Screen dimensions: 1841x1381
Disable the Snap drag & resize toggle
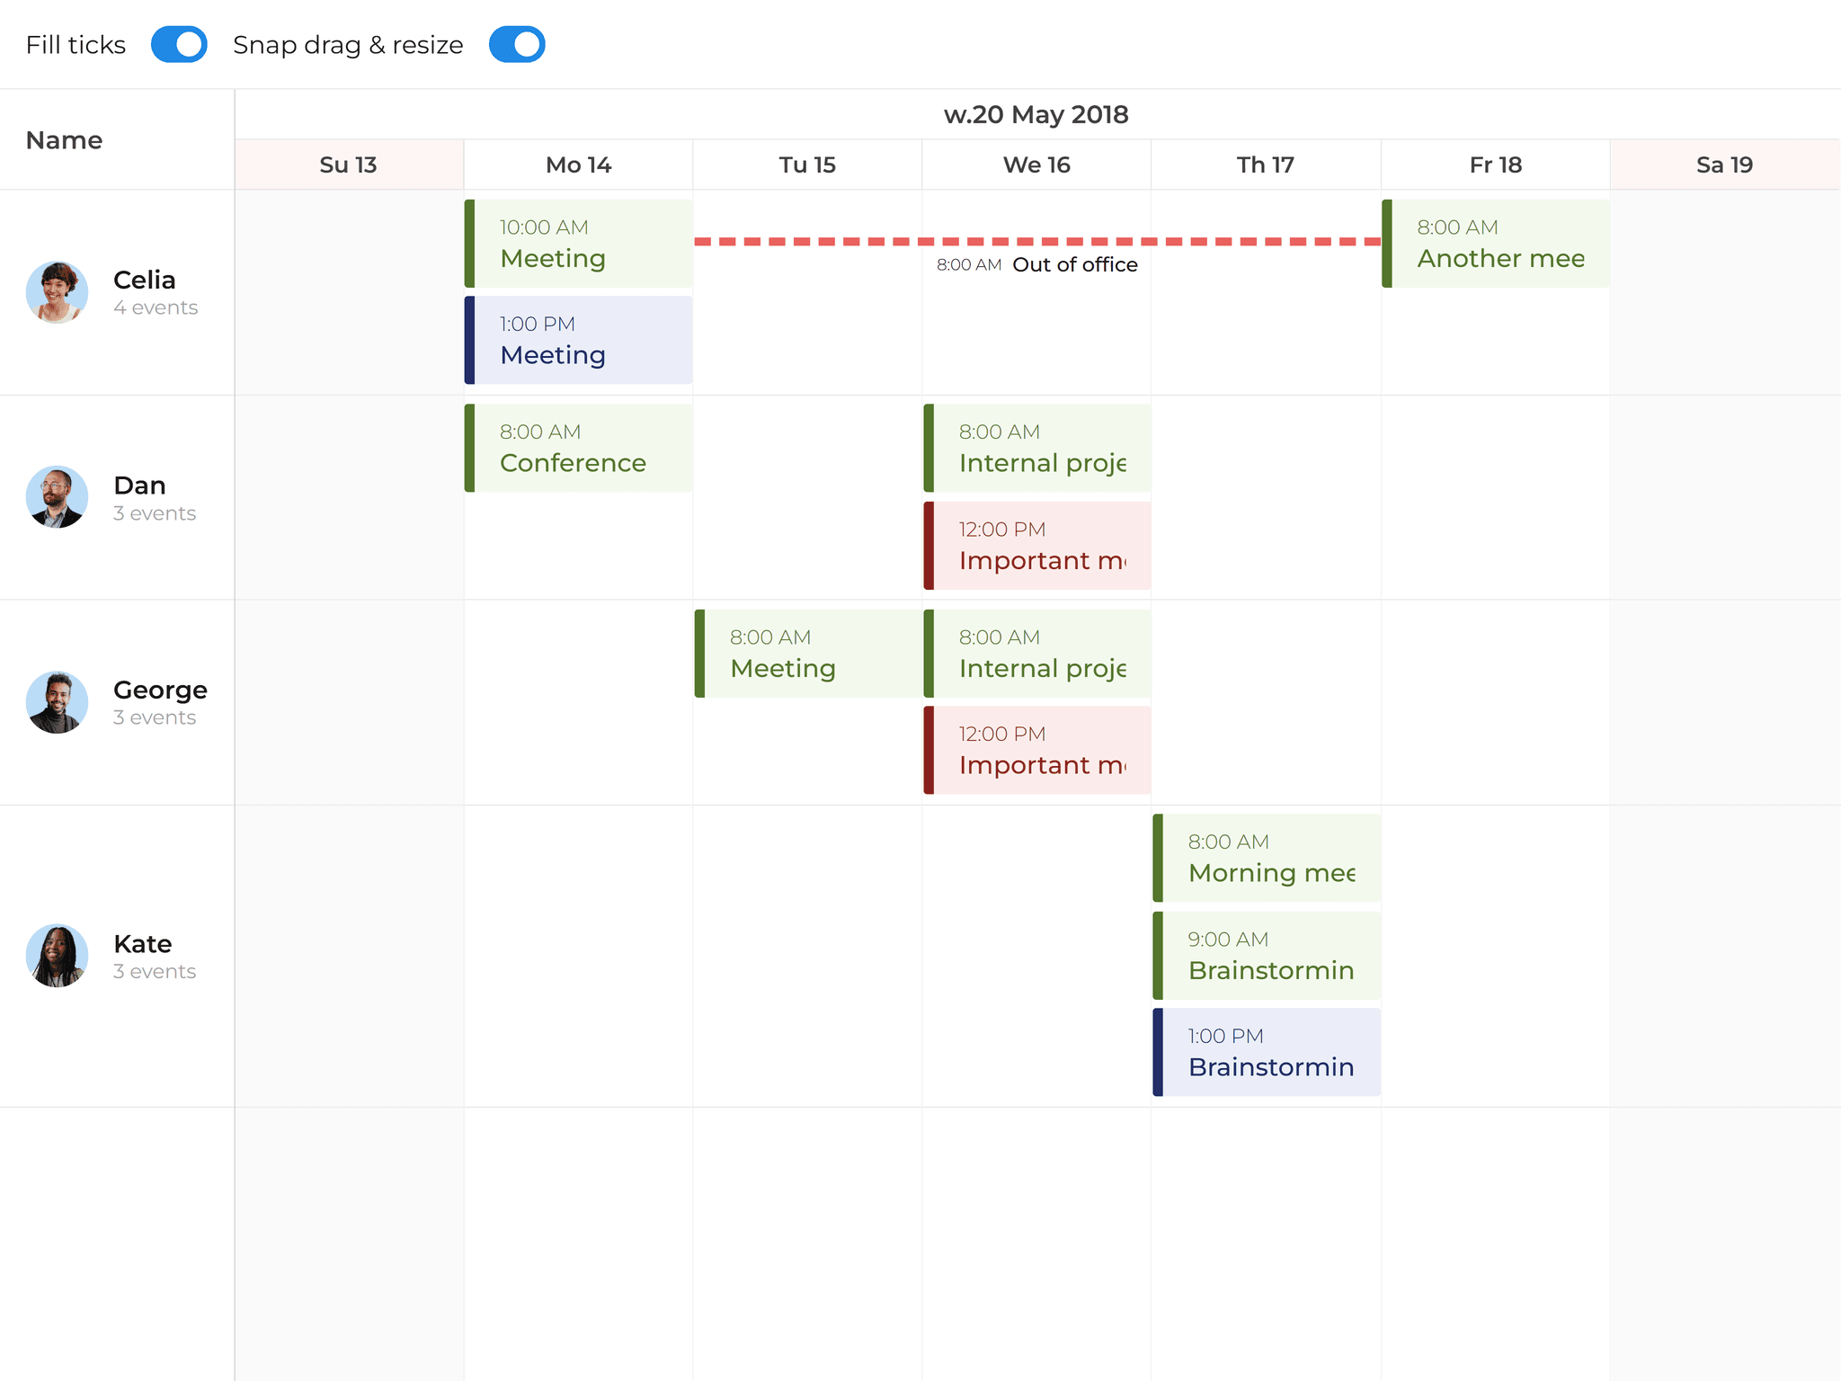coord(516,43)
